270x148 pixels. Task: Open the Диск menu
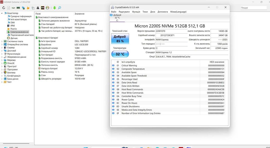[153, 12]
